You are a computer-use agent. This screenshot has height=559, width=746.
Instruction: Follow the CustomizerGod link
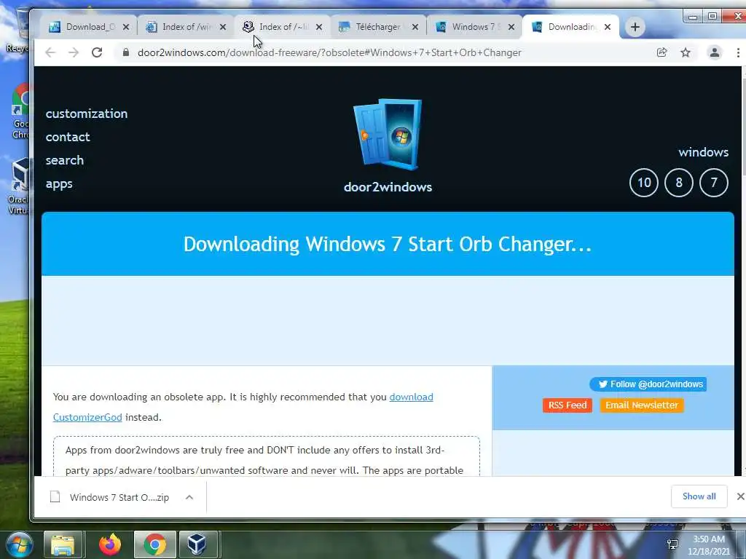87,417
